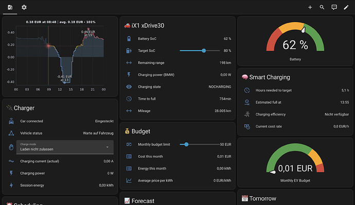
Task: Click the 28.005 km Mileage value
Action: tap(223, 111)
